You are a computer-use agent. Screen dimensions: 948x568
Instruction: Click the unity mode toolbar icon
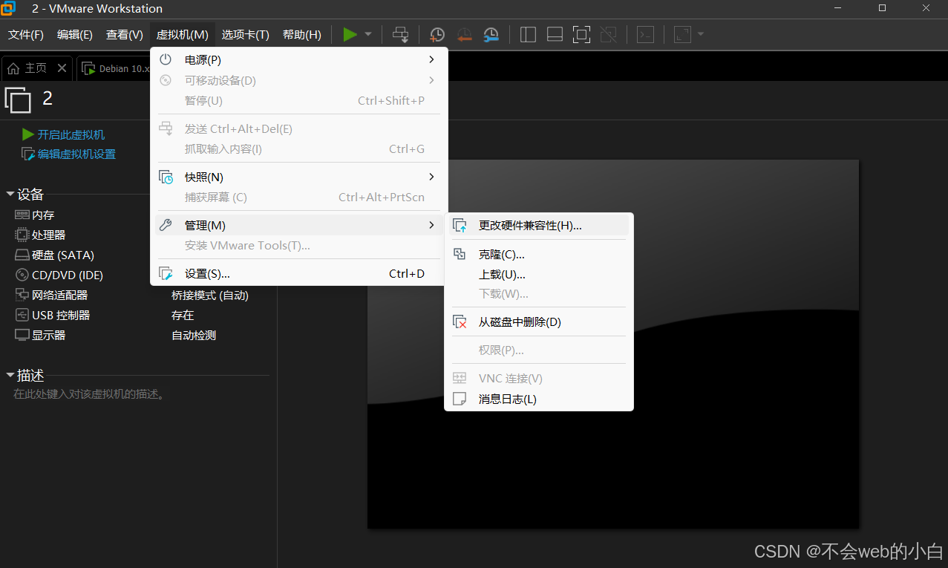click(608, 34)
